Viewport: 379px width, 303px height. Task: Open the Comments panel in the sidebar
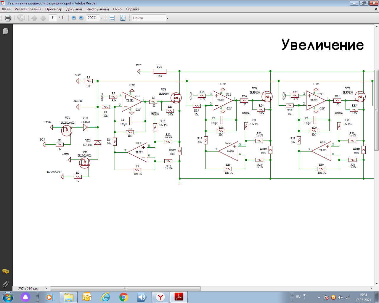(x=6, y=271)
